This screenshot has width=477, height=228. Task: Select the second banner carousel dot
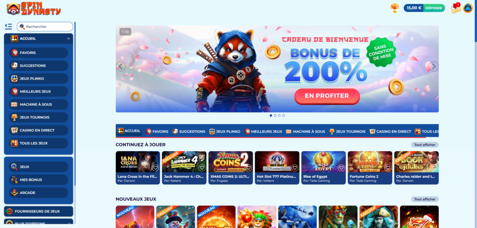(x=275, y=116)
